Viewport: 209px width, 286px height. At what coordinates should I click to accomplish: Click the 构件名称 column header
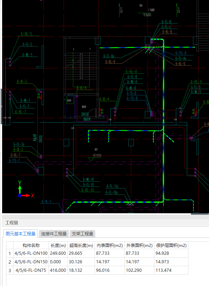31,245
